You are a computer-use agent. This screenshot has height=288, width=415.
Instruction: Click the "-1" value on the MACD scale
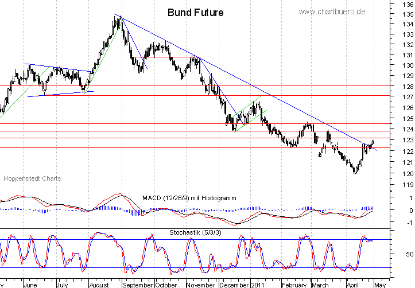pos(410,223)
